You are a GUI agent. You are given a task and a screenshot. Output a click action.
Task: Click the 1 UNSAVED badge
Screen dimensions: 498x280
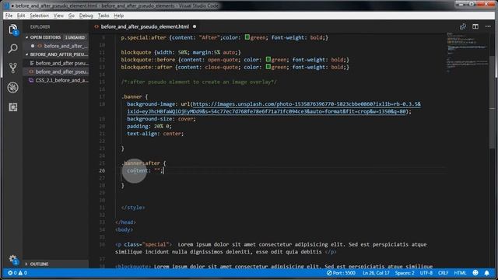point(75,37)
